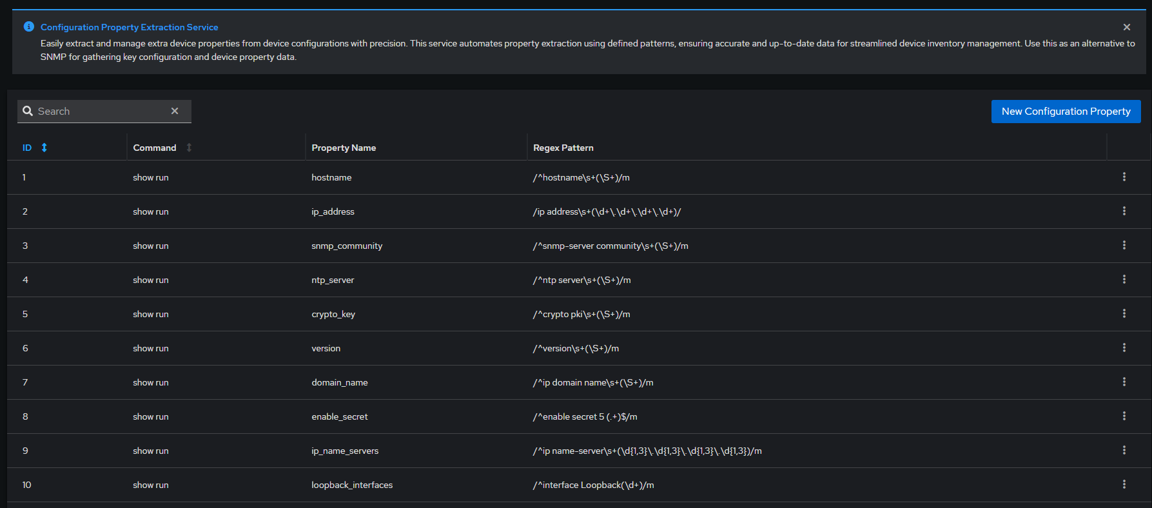Open the actions menu for the crypto_key row

point(1124,313)
